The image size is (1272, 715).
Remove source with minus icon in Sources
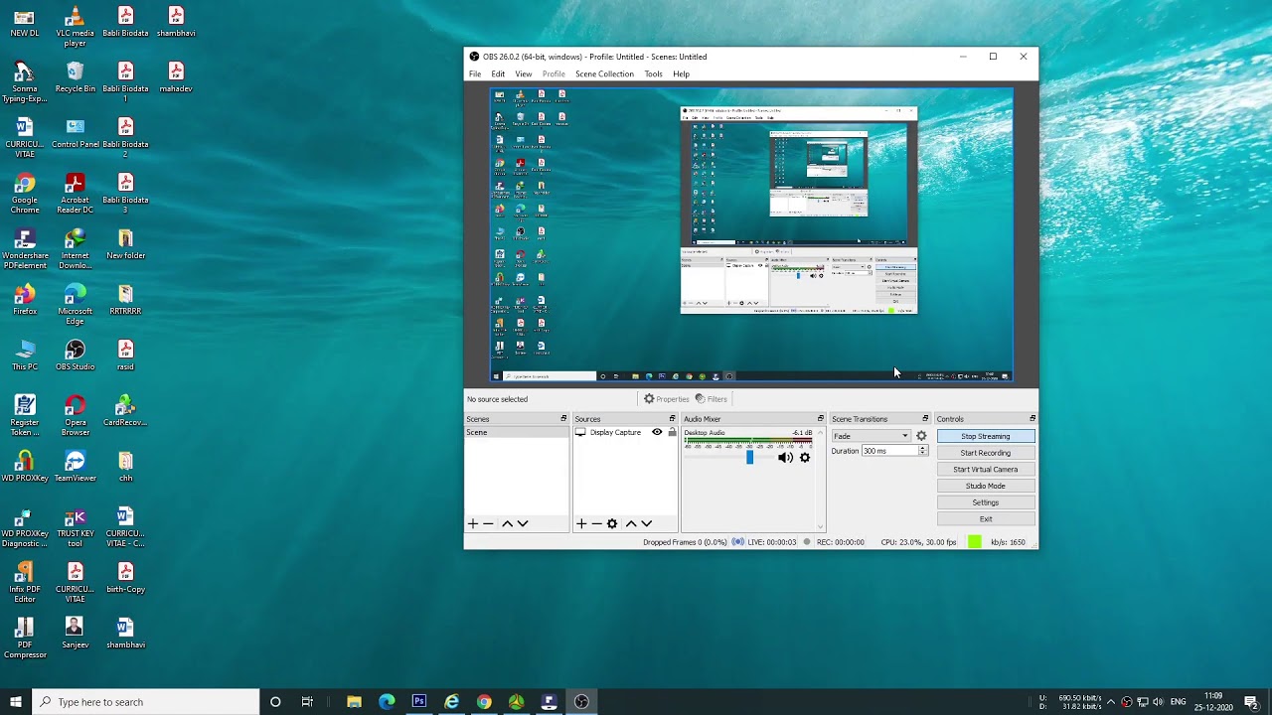tap(596, 523)
